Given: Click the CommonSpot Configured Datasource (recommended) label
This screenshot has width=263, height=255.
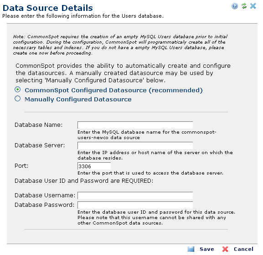Looking at the screenshot, I should point(113,90).
